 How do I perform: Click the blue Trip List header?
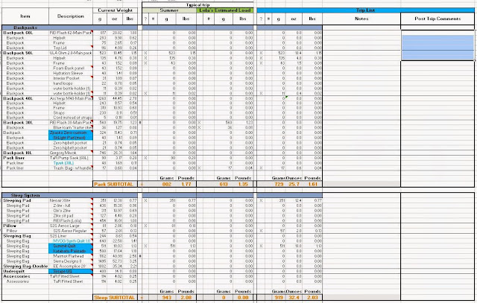[x=365, y=10]
